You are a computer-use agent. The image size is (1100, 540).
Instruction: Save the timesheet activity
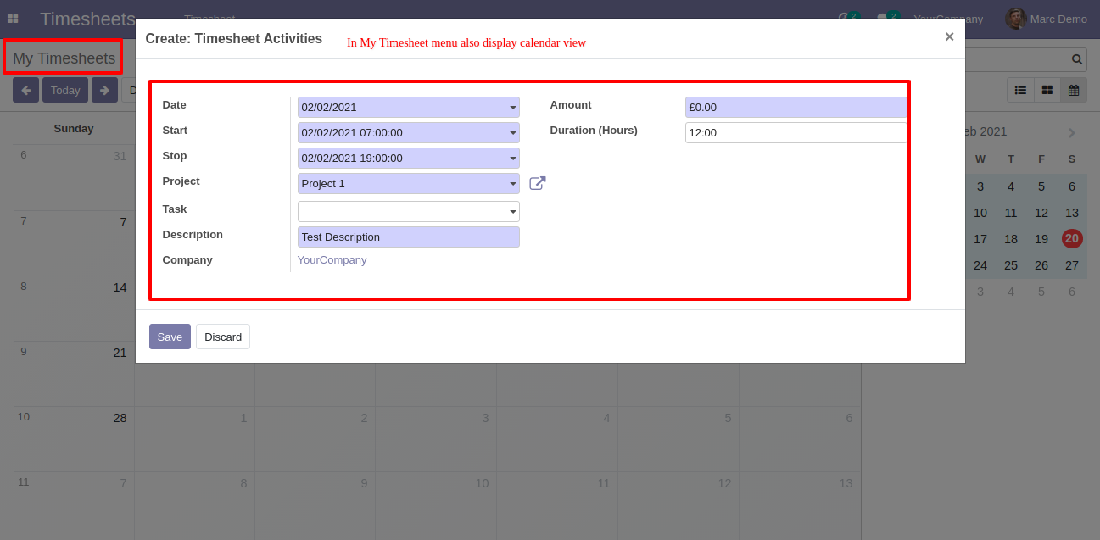pos(170,337)
